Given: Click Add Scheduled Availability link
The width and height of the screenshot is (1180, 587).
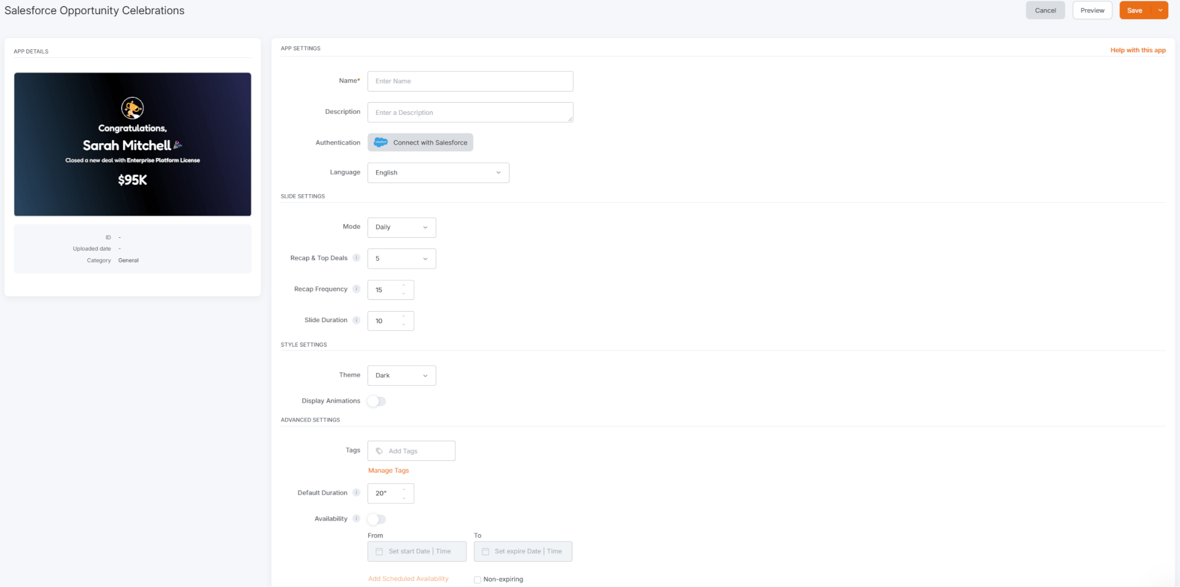Looking at the screenshot, I should [408, 579].
